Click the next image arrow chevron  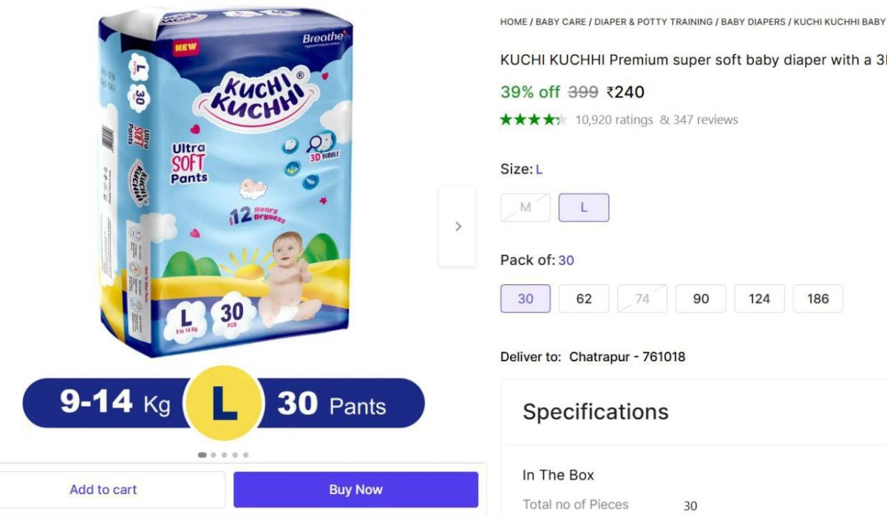(458, 227)
